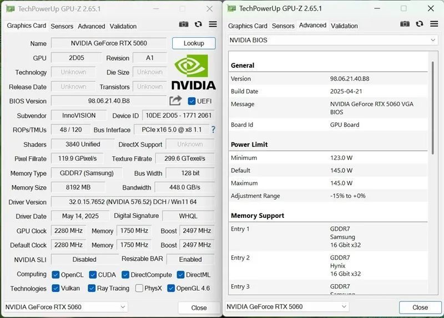Open Validation tab in right window
Viewport: 444px width, 318px height.
(344, 26)
